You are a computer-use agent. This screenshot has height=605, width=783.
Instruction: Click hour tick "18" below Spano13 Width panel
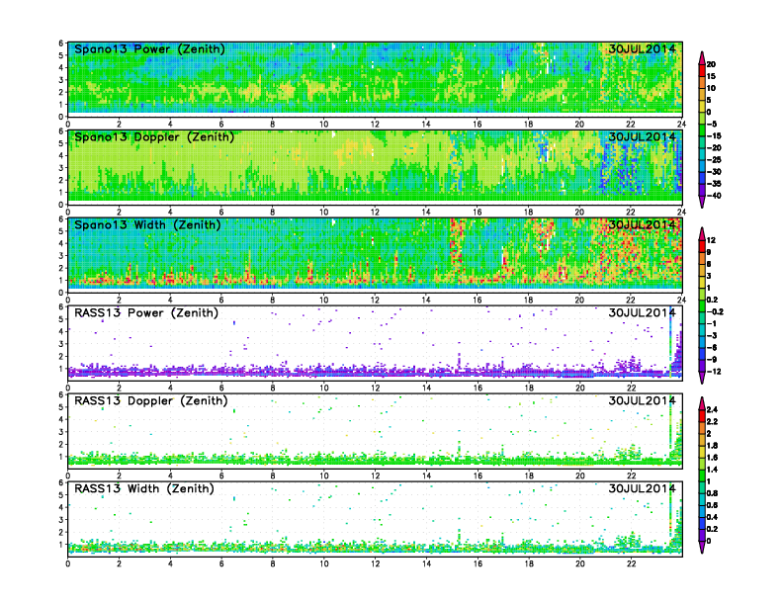(x=528, y=300)
